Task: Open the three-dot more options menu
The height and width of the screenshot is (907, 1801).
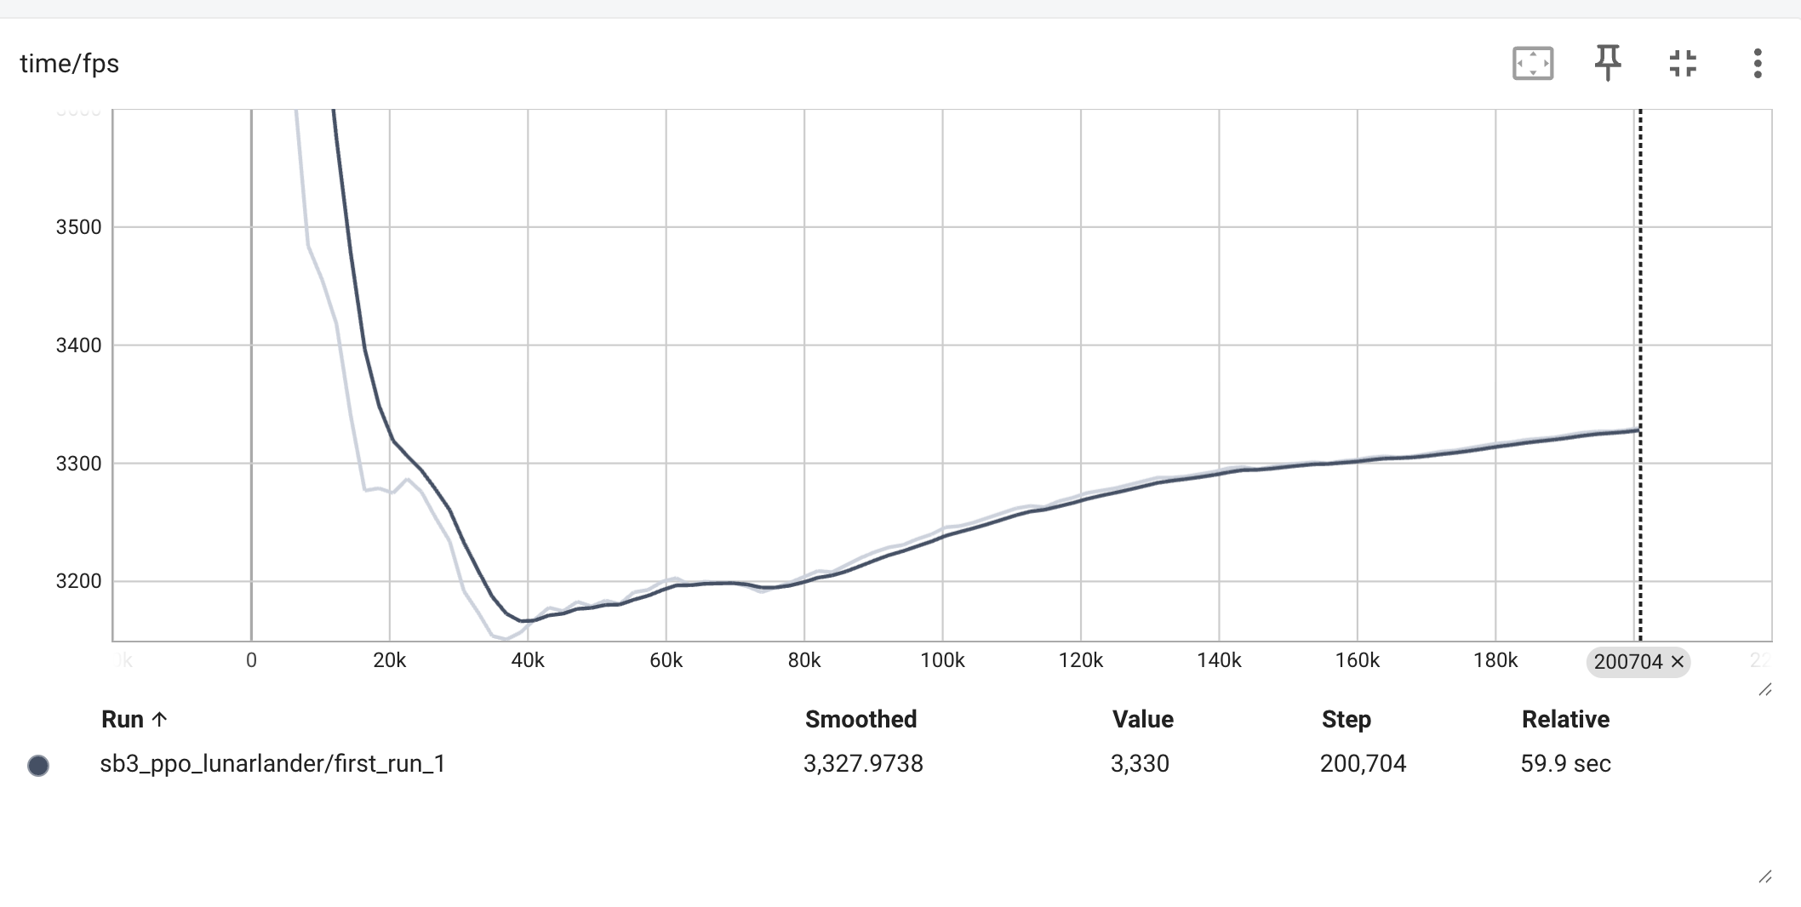Action: coord(1758,64)
